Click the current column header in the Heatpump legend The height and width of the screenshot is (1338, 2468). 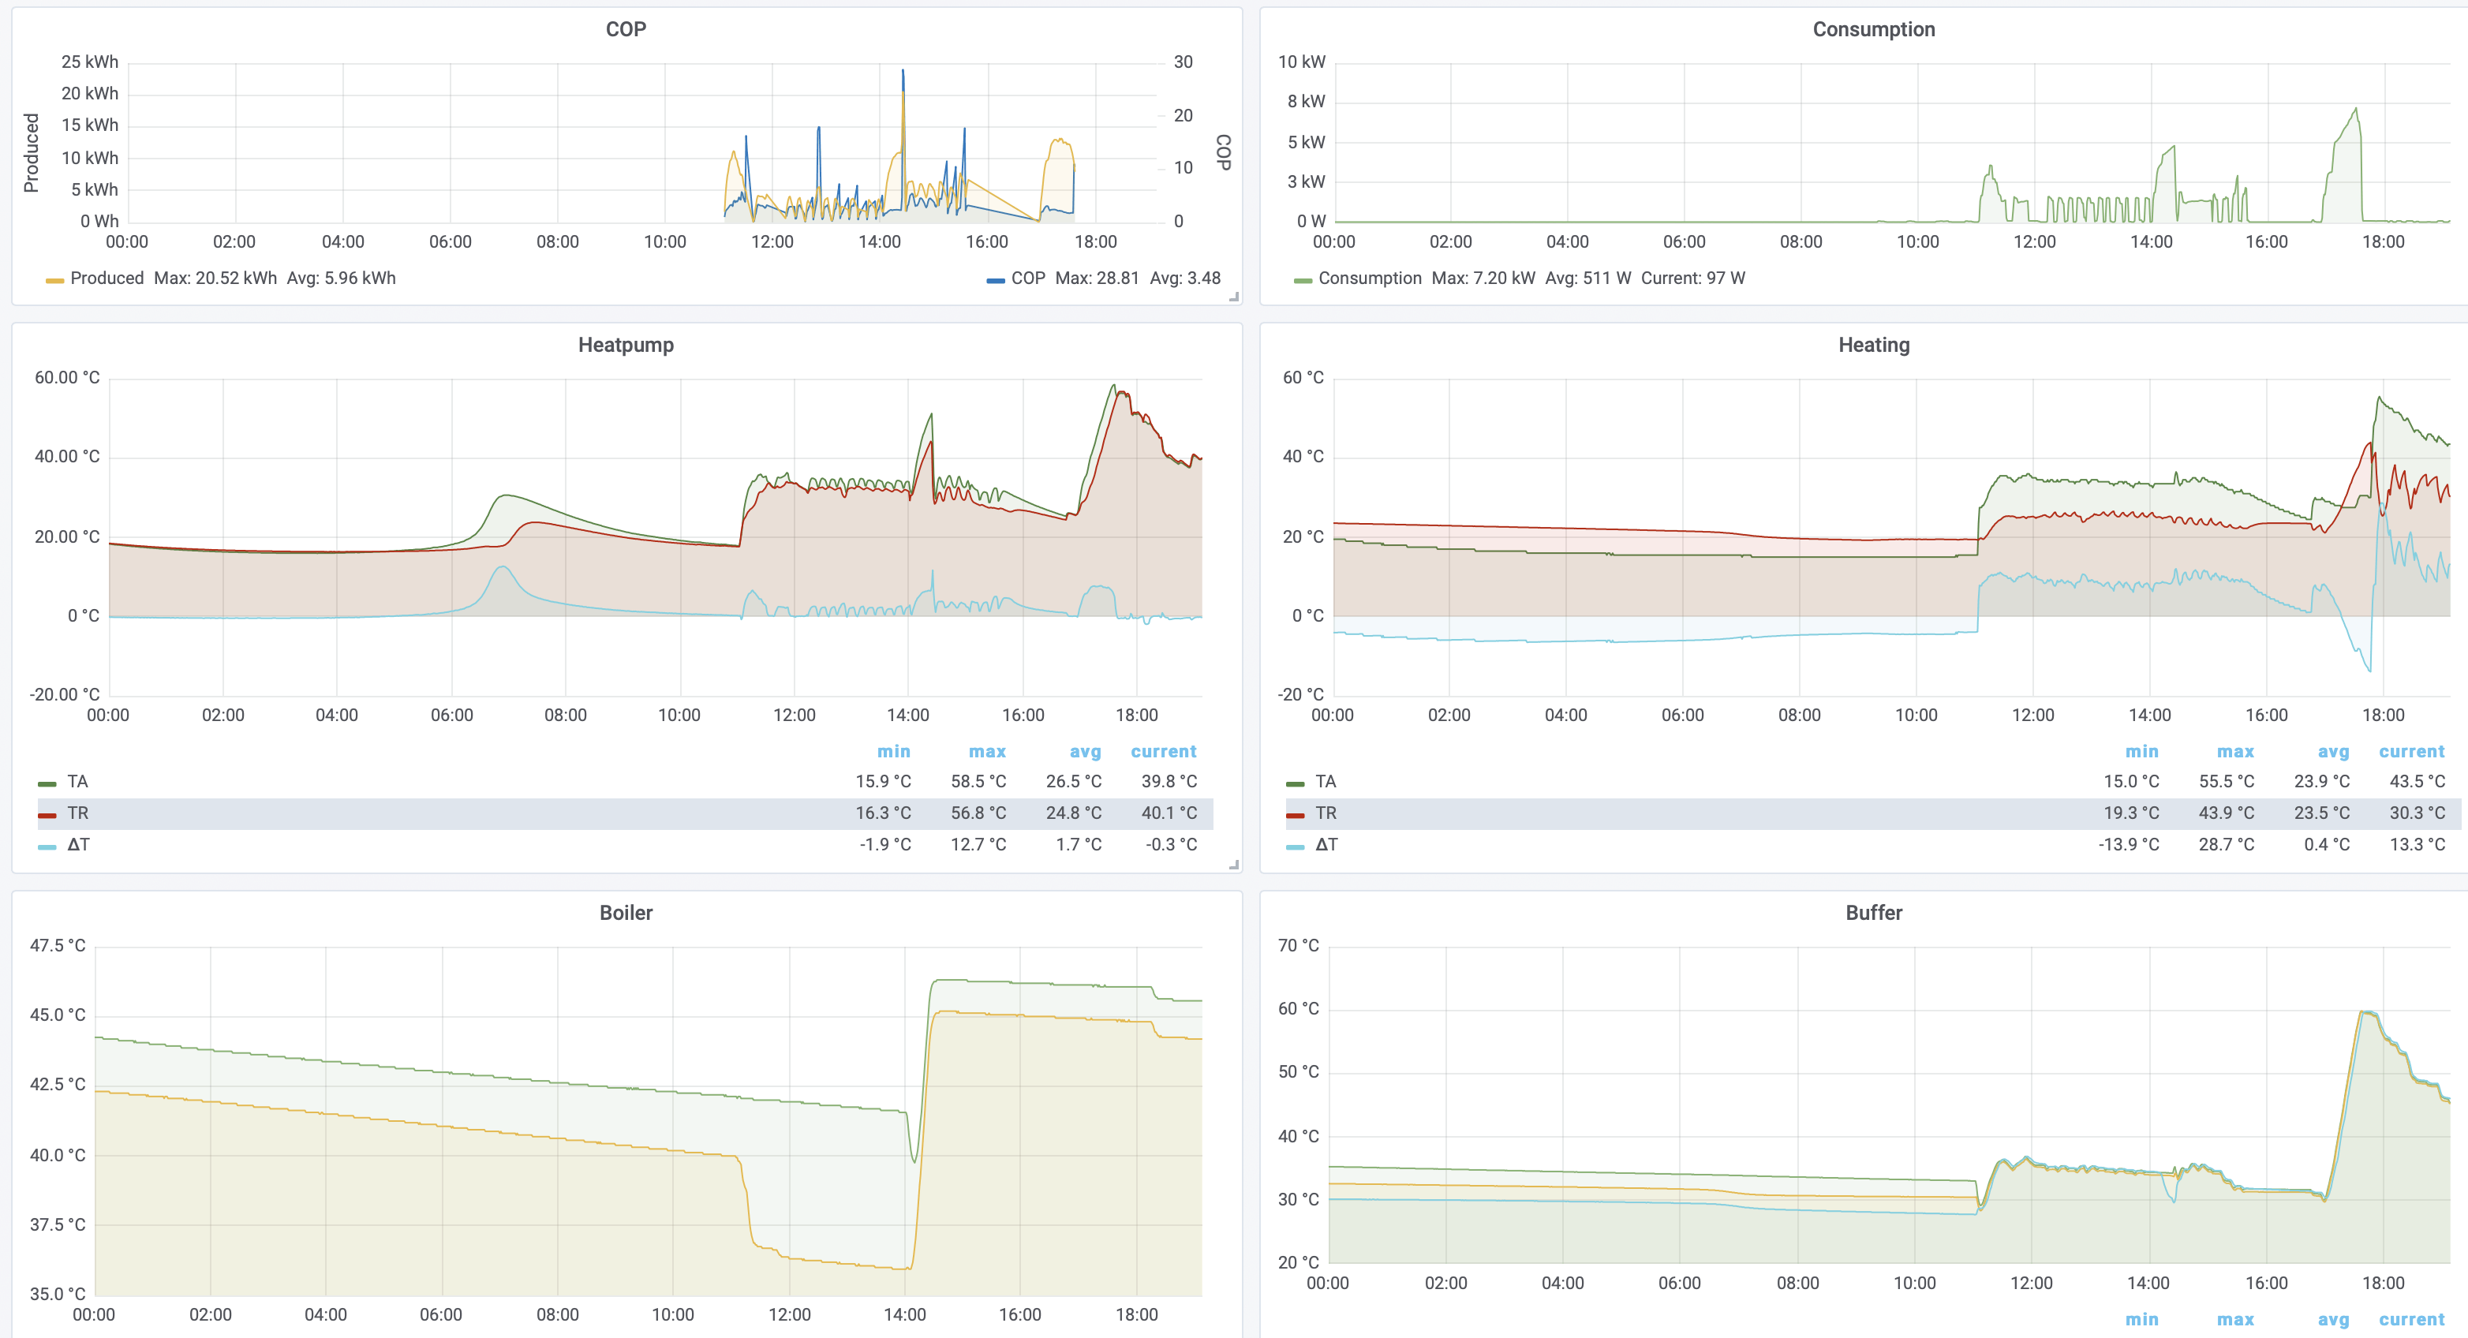tap(1163, 752)
